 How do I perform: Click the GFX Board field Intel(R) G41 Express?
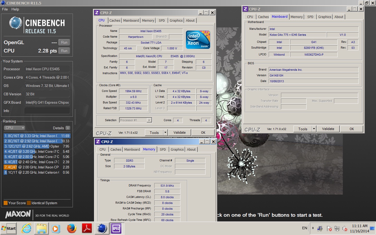[x=47, y=102]
